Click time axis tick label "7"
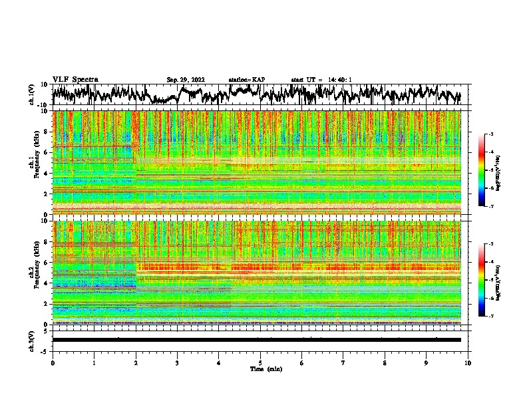This screenshot has width=527, height=407. pyautogui.click(x=343, y=363)
